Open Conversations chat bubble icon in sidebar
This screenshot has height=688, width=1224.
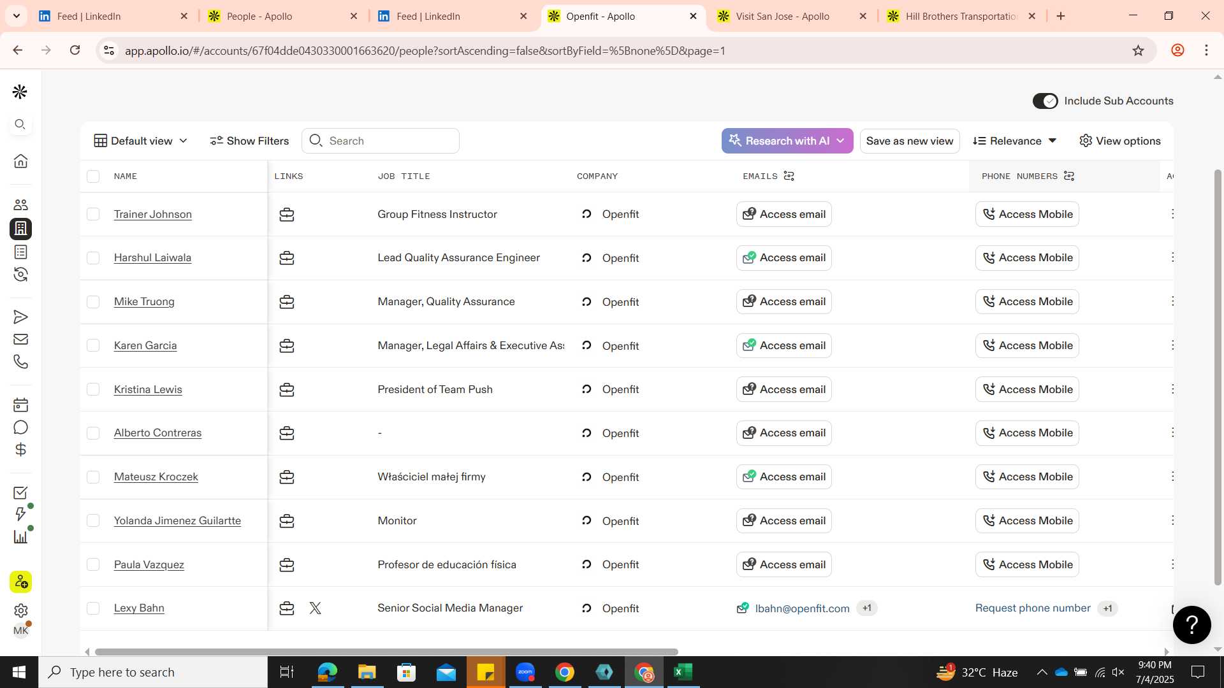click(x=20, y=427)
